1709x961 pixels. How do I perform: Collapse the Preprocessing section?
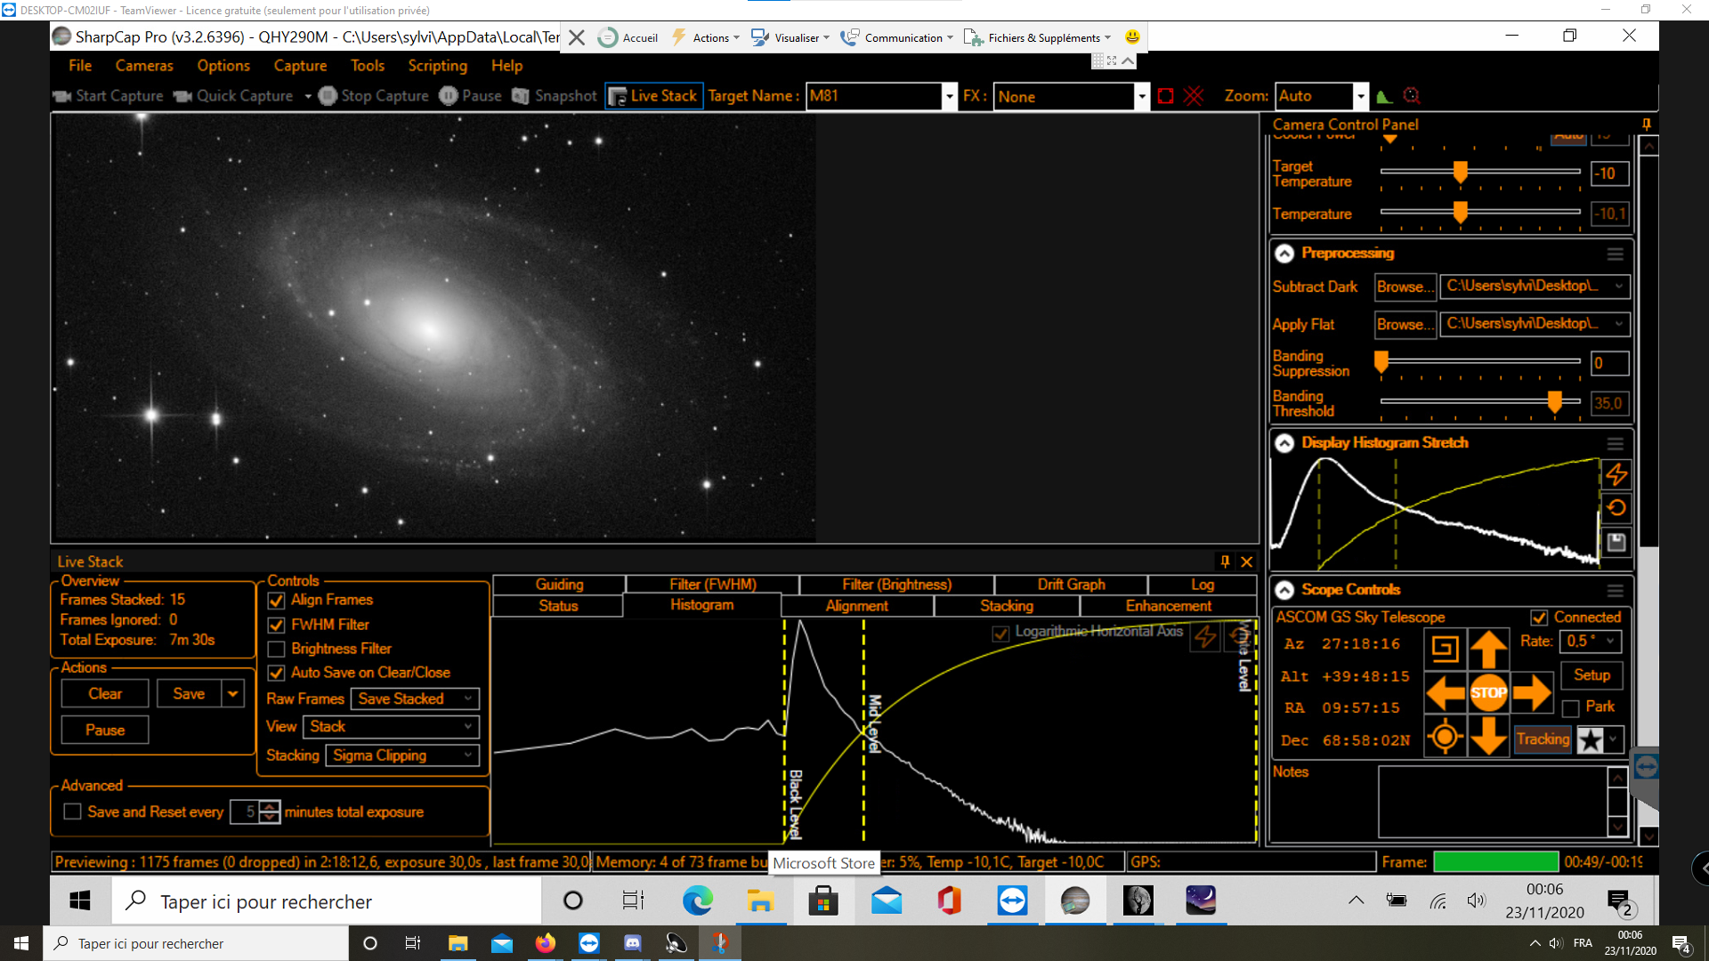pos(1284,254)
